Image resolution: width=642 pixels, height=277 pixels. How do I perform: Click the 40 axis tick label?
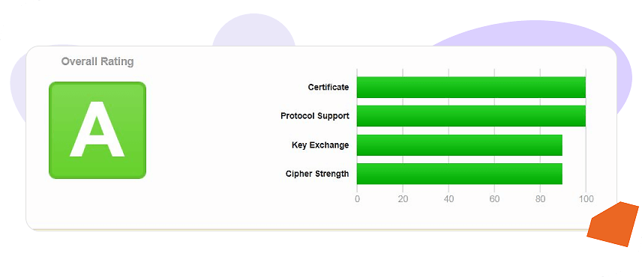click(448, 199)
